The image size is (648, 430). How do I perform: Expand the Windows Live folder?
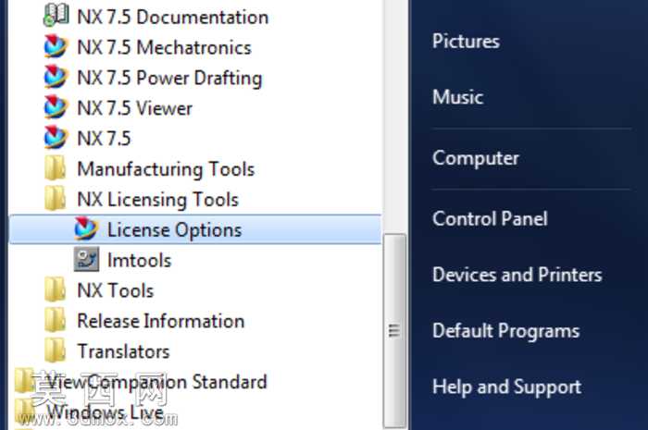pos(105,412)
